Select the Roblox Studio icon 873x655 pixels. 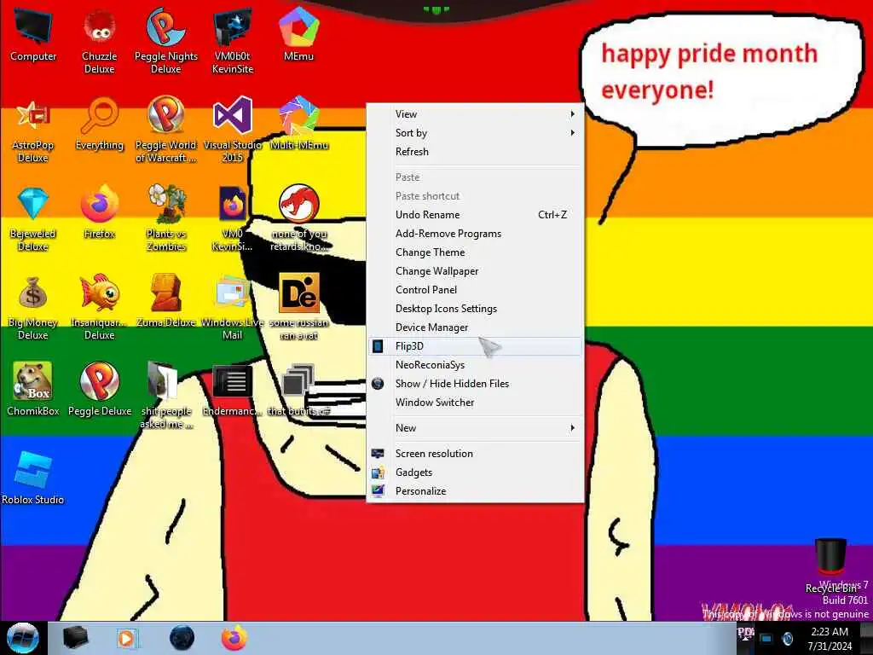coord(33,478)
